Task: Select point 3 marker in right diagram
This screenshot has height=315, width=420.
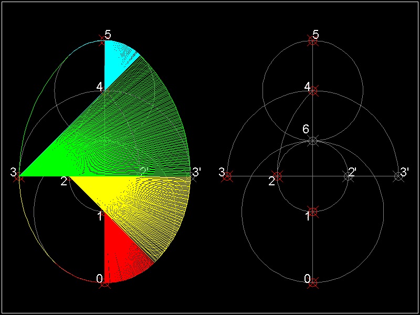Action: click(227, 176)
